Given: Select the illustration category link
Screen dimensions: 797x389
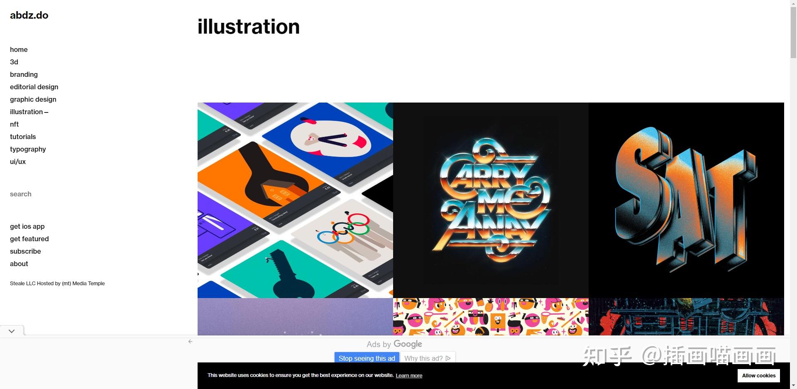Looking at the screenshot, I should pos(29,112).
